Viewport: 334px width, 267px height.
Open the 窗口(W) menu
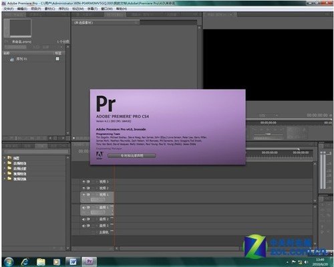pyautogui.click(x=107, y=9)
